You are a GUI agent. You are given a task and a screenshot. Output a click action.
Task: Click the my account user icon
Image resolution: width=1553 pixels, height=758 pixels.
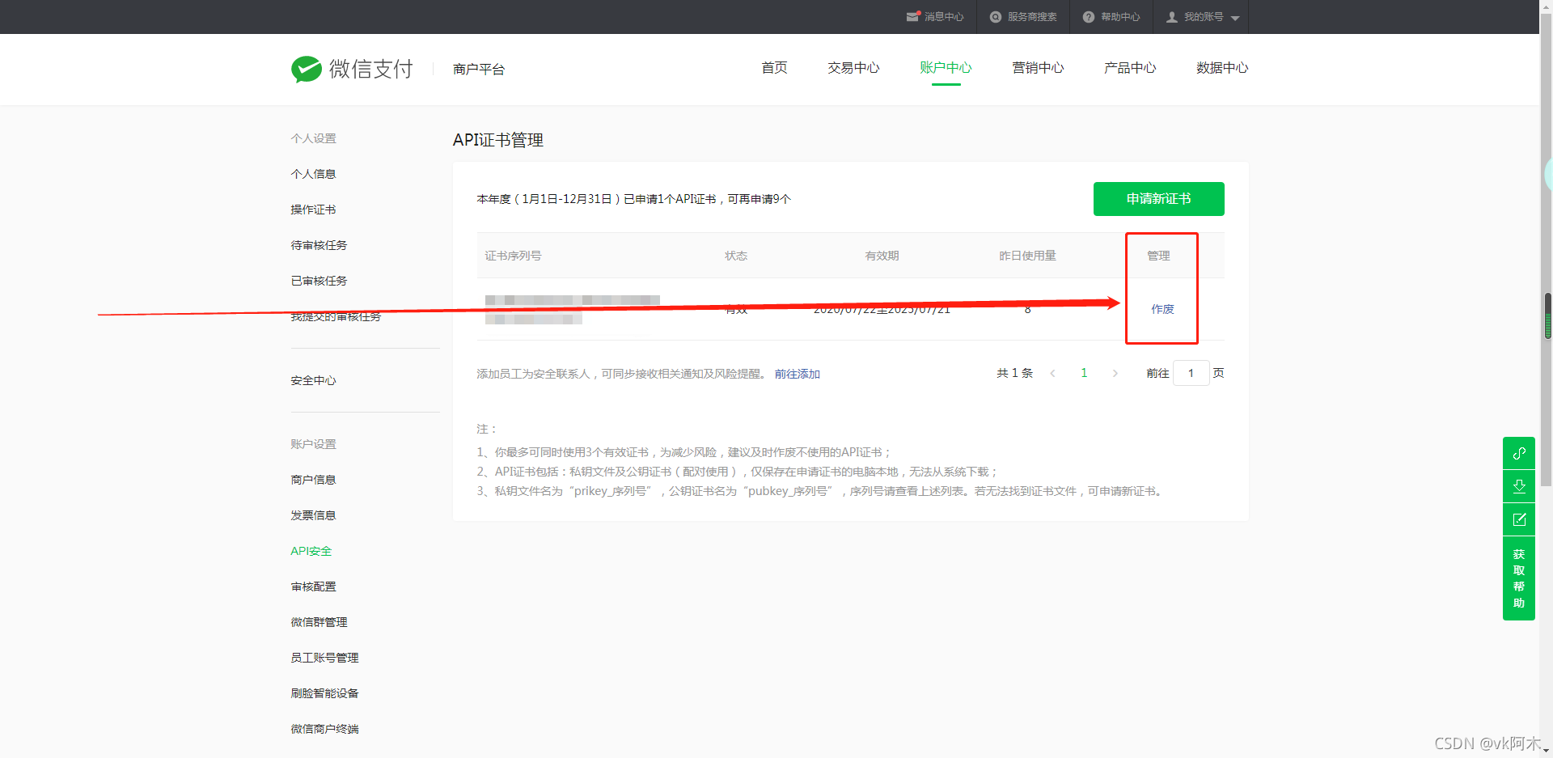1172,17
